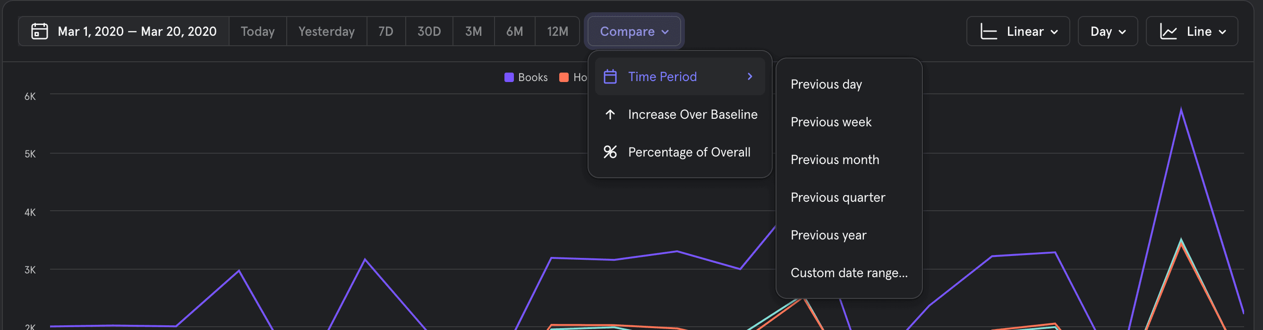Expand Time Period submenu chevron
This screenshot has width=1263, height=330.
click(750, 77)
